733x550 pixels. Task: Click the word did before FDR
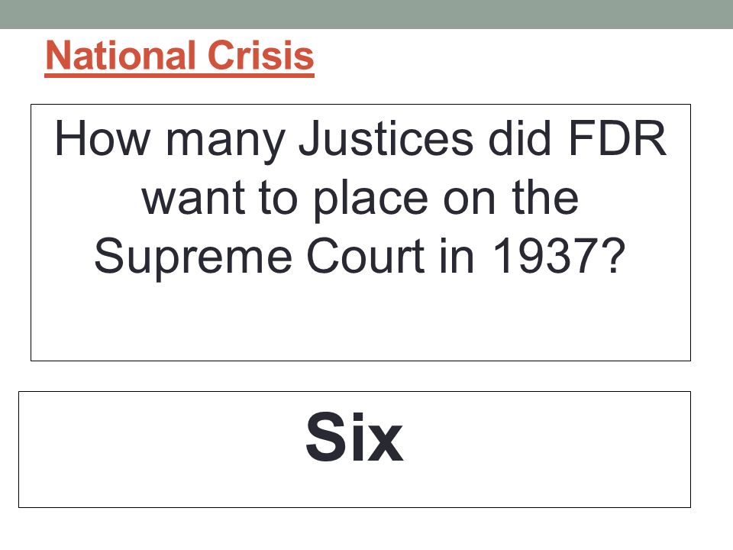(519, 139)
